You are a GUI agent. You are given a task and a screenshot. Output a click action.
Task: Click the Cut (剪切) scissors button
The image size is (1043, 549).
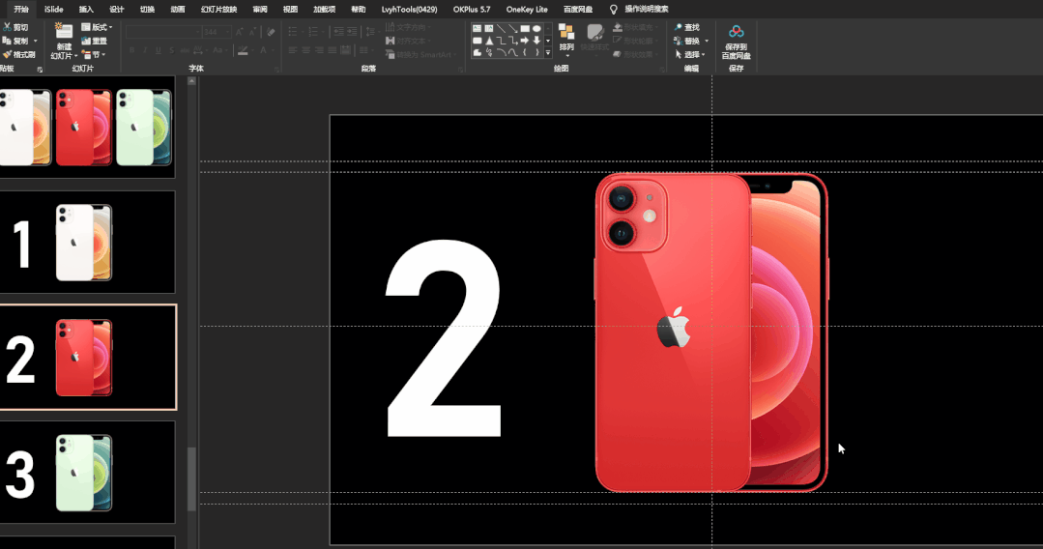[x=15, y=27]
